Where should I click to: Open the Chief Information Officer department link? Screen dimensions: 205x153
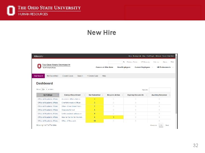[71, 103]
